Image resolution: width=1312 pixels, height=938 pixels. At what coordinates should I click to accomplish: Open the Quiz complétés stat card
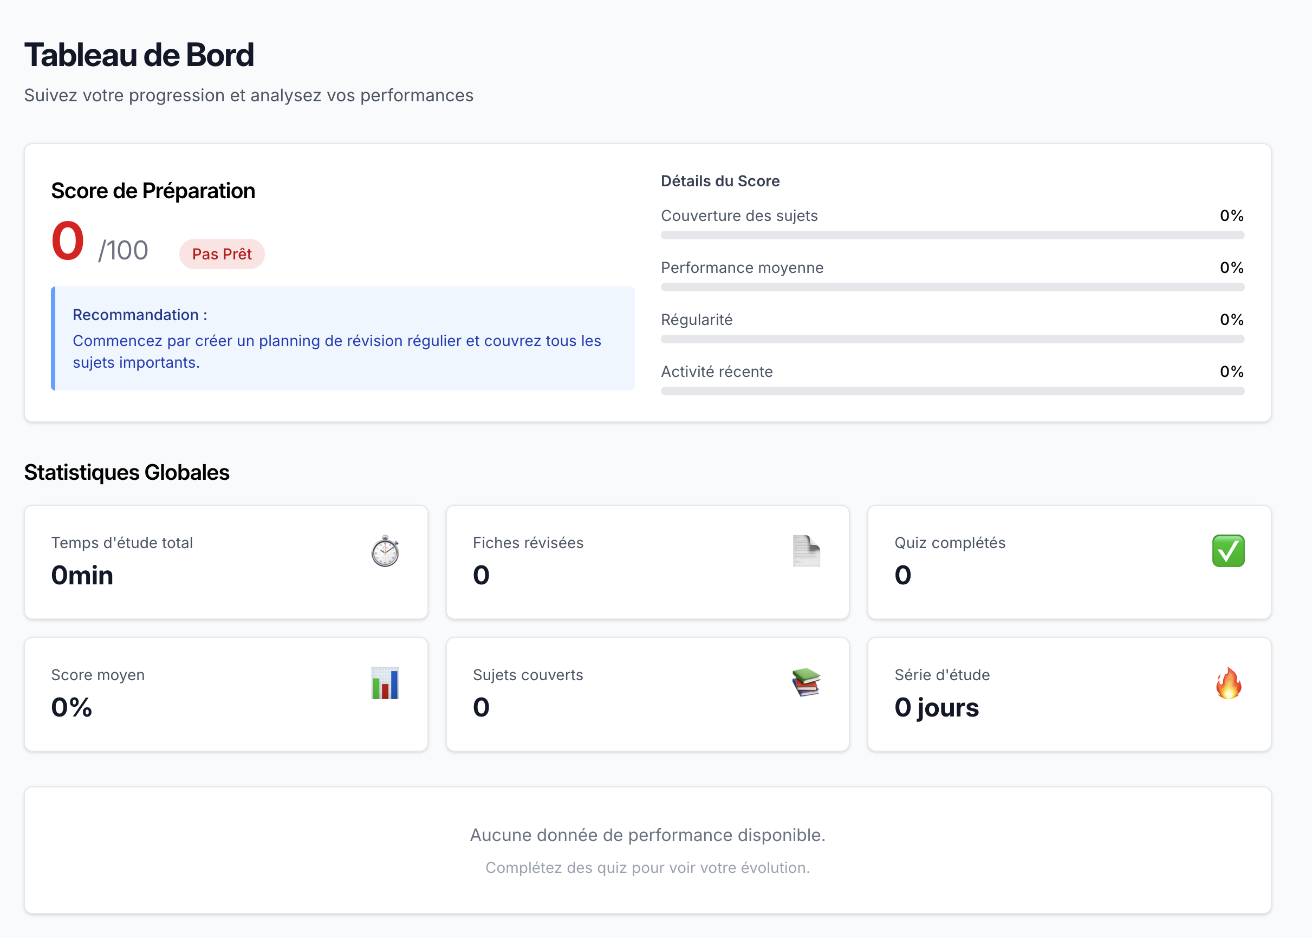coord(1069,562)
